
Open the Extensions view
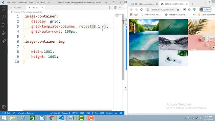tap(4, 41)
